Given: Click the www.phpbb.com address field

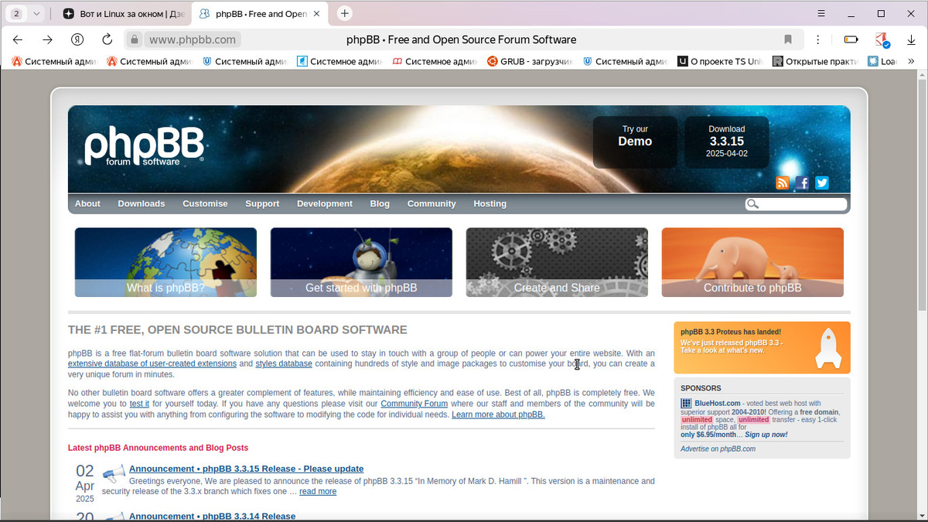Looking at the screenshot, I should pos(192,39).
